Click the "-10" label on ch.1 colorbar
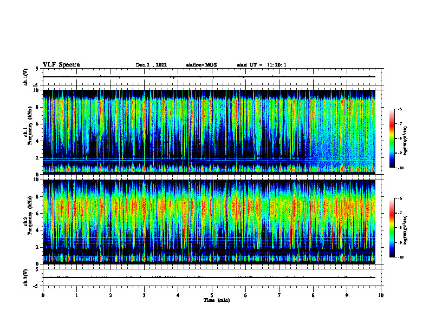Screen dimensions: 429x331 point(400,168)
